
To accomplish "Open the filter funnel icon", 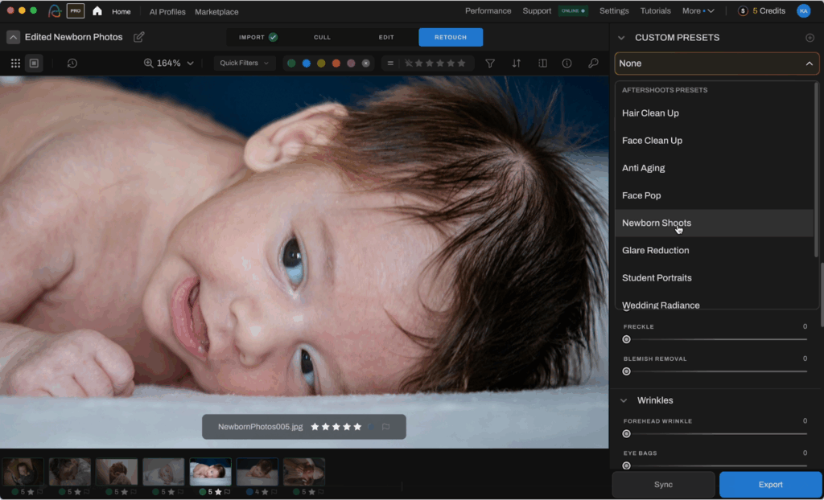I will point(490,63).
